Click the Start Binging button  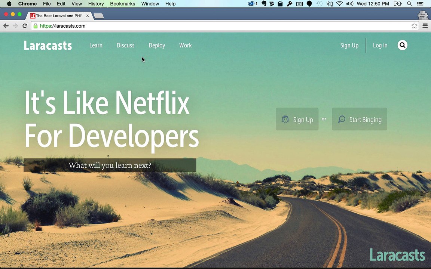360,119
